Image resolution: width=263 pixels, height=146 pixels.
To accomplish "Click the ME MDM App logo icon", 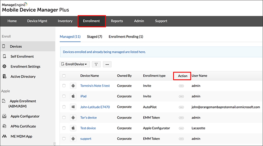I will click(4, 136).
